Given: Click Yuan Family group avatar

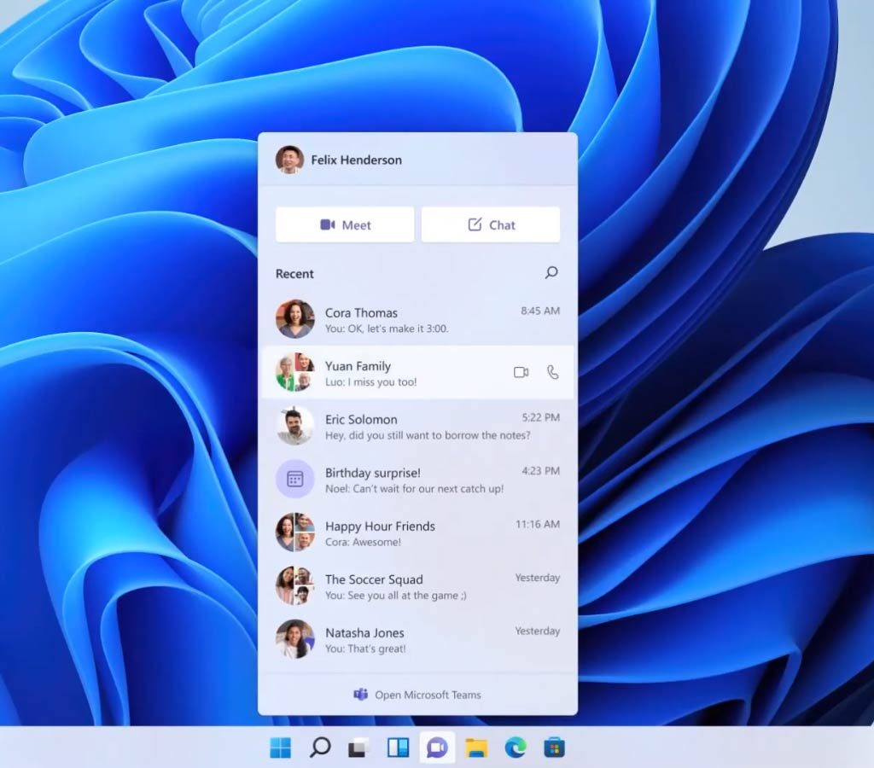Looking at the screenshot, I should pyautogui.click(x=294, y=372).
